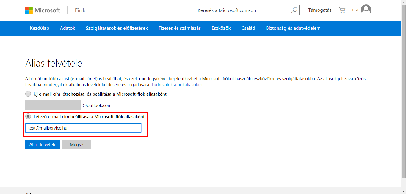
Task: Open the Eszközök tab
Action: [x=221, y=28]
